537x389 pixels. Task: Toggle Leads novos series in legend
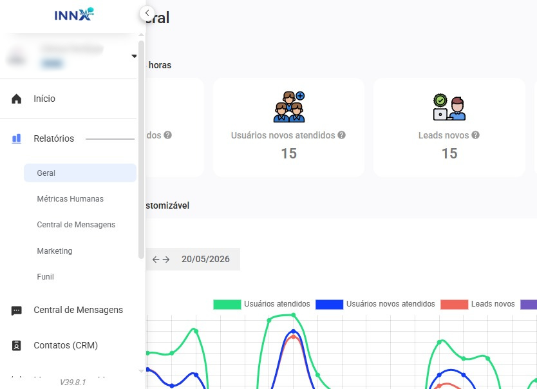[x=477, y=304]
